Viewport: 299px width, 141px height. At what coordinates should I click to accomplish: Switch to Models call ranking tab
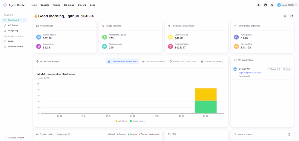click(212, 61)
